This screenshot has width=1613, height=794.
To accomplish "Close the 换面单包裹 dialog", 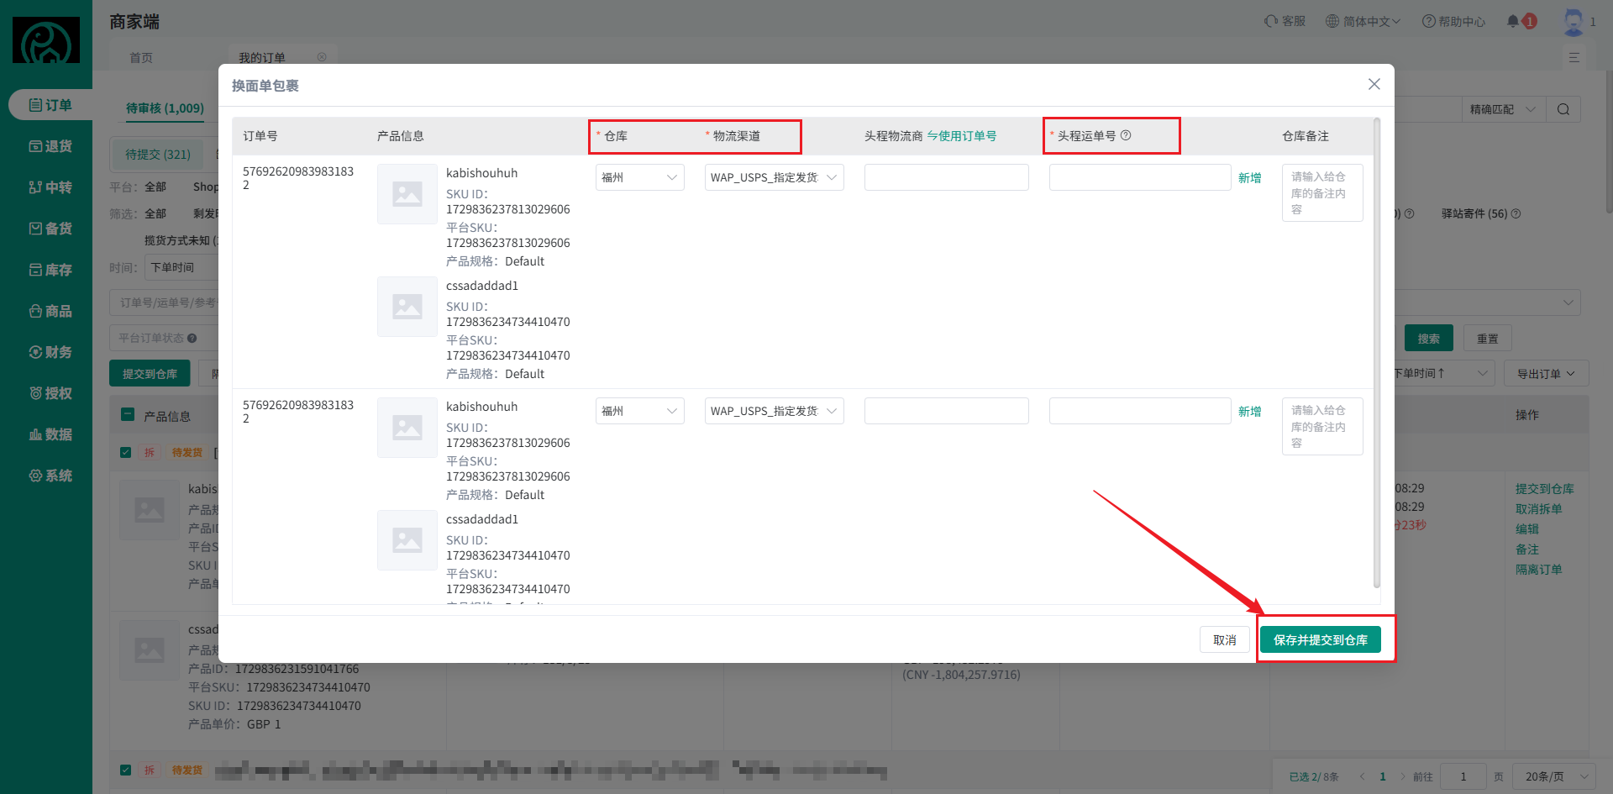I will click(1374, 84).
